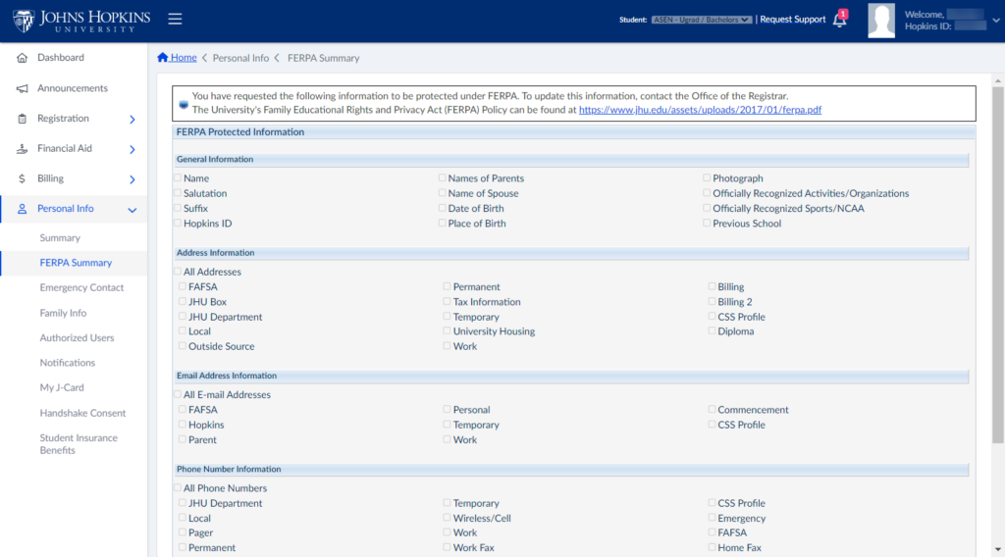Screen dimensions: 1005x557
Task: Select Summary under Personal Info
Action: point(60,238)
